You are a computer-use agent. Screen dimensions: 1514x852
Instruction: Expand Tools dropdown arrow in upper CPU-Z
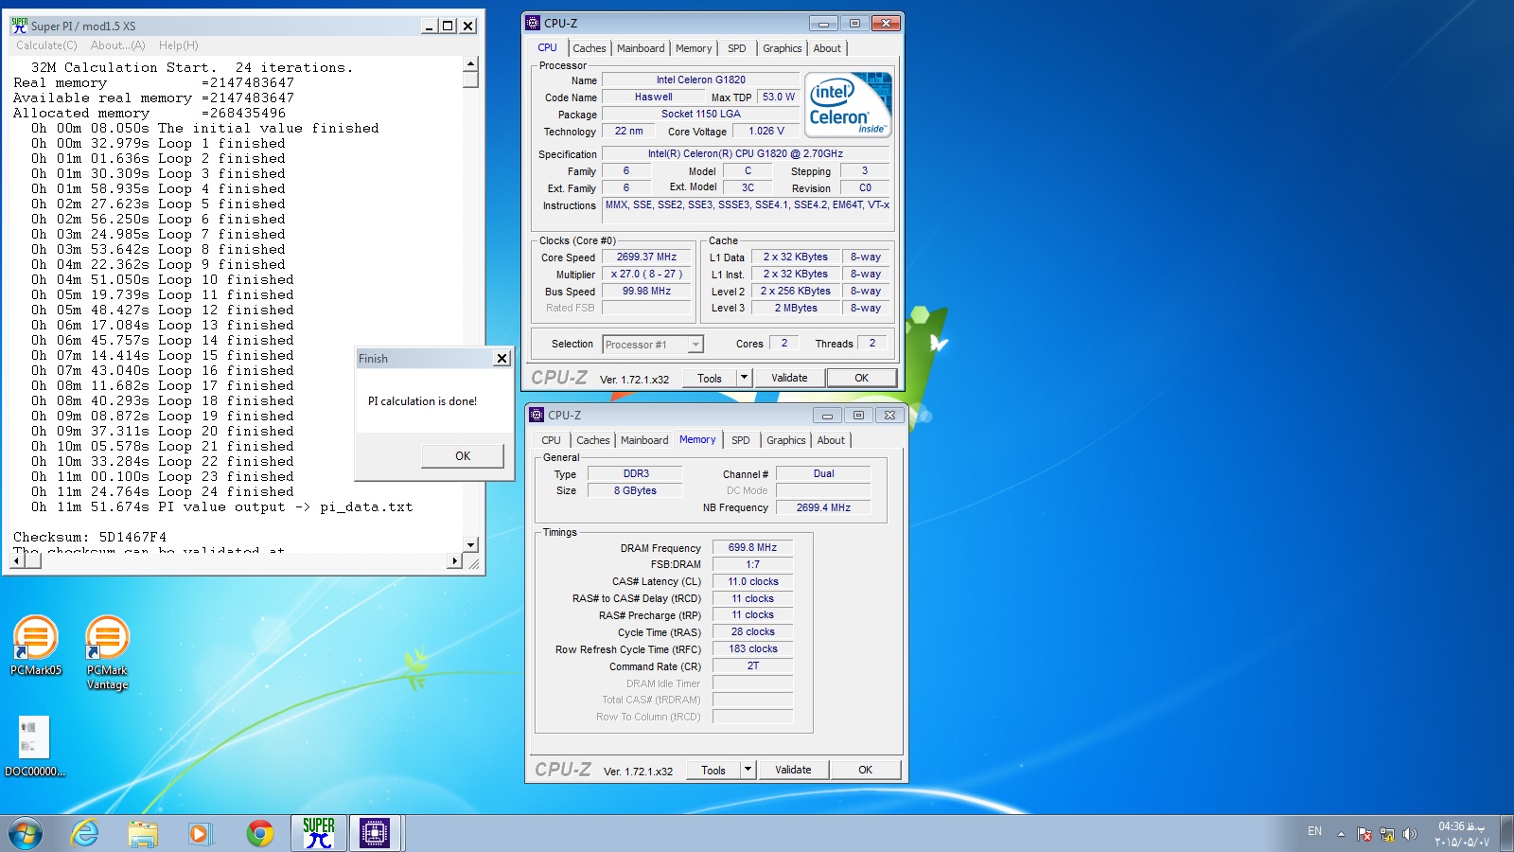point(744,378)
